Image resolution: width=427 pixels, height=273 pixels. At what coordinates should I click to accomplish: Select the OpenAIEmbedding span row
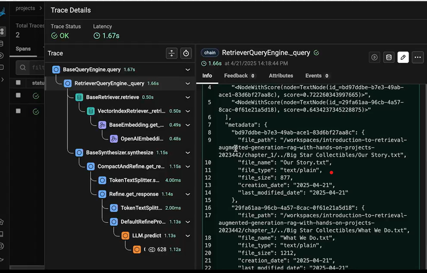[x=145, y=139]
